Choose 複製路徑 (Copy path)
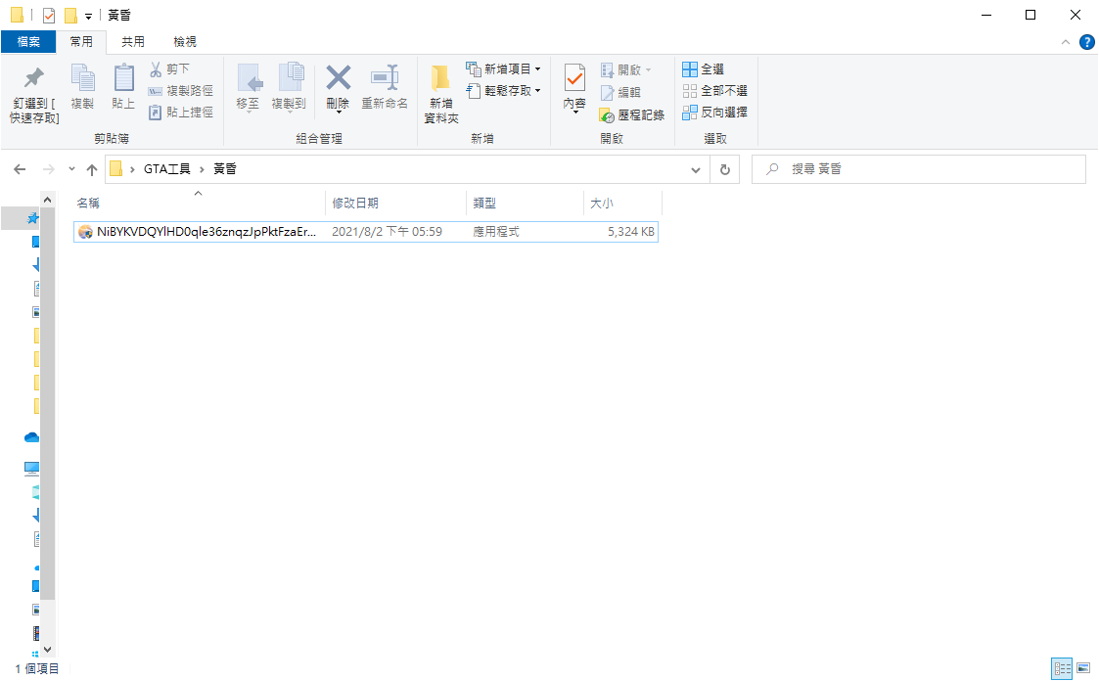This screenshot has width=1099, height=681. click(181, 90)
